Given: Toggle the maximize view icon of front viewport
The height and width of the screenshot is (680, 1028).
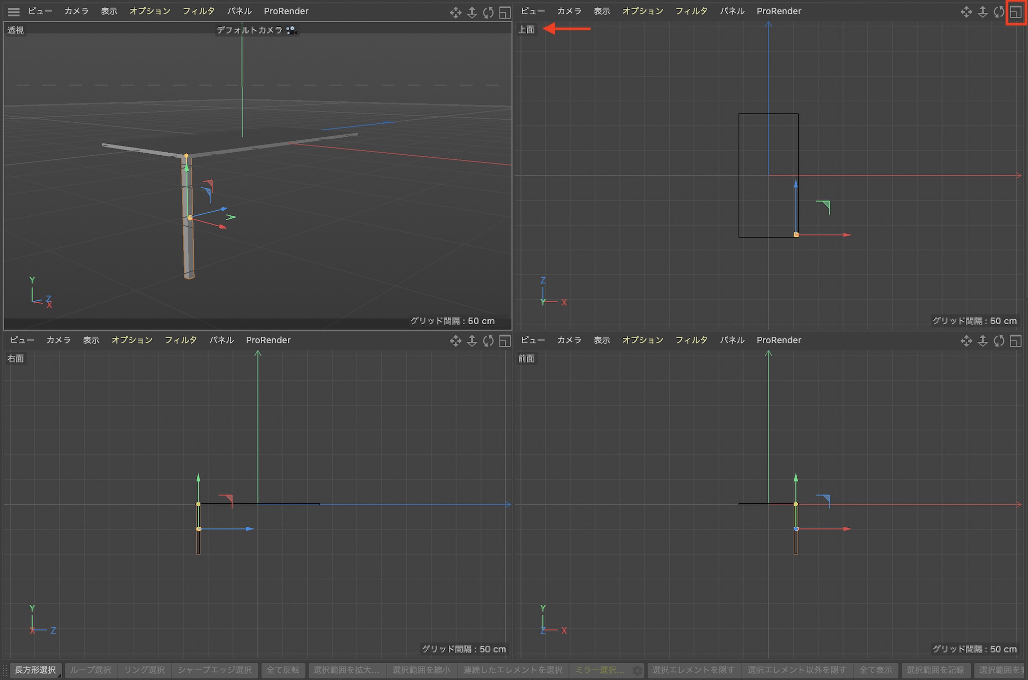Looking at the screenshot, I should [1016, 341].
